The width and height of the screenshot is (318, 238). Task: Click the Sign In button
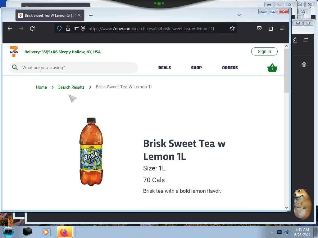coord(264,51)
